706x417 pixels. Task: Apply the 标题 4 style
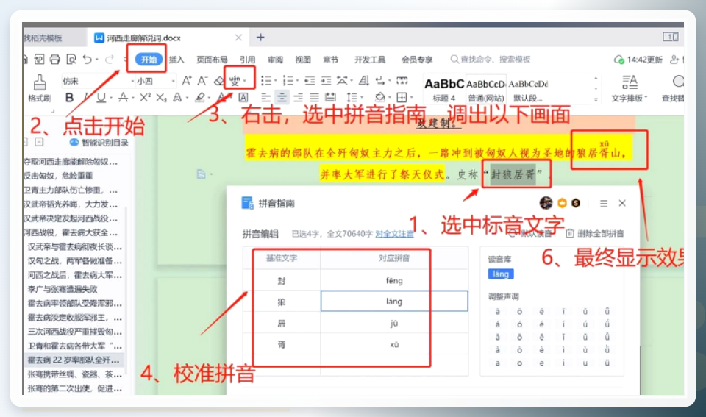coord(444,89)
